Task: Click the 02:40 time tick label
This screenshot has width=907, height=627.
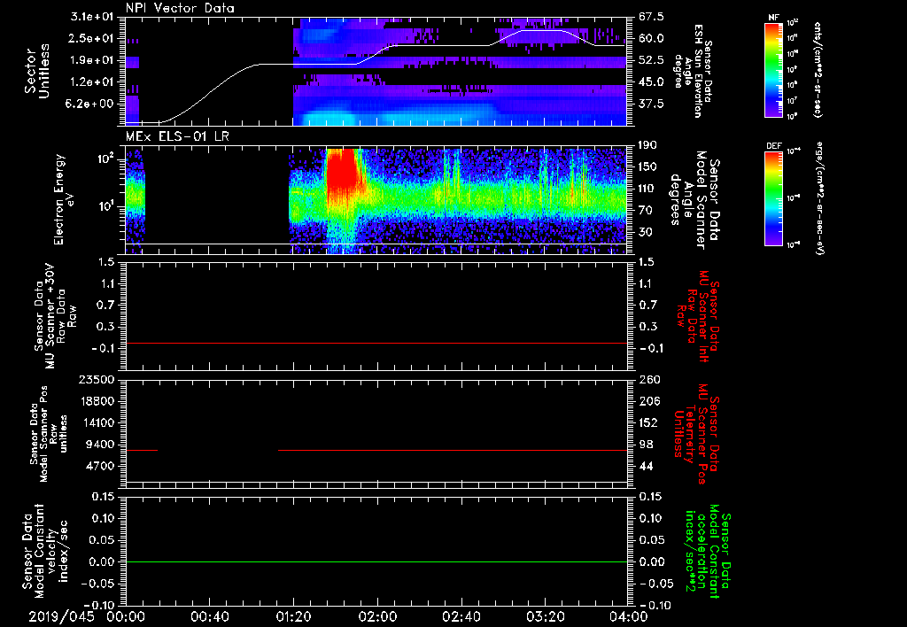Action: 461,616
